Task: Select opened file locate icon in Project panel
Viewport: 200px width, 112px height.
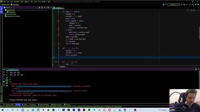Action: click(x=39, y=7)
